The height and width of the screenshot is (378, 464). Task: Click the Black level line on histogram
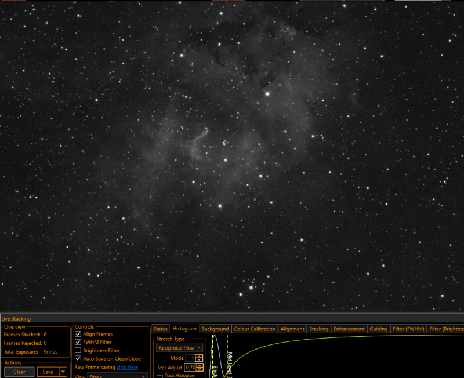(x=213, y=356)
